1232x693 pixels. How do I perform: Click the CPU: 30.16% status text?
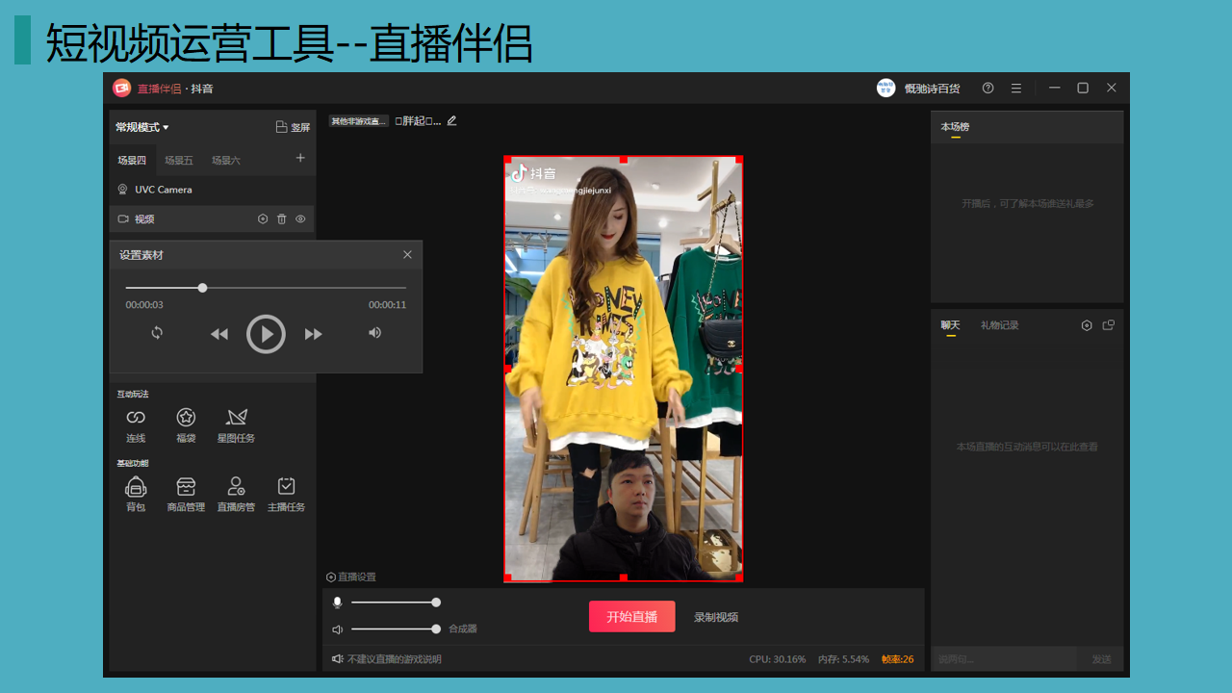point(777,659)
